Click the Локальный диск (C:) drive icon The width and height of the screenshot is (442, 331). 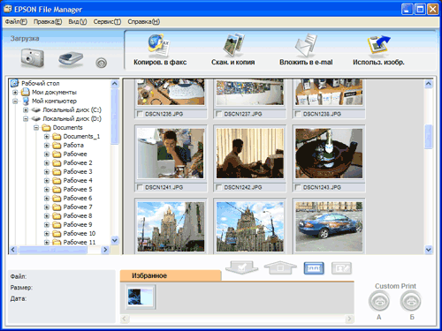(x=36, y=110)
